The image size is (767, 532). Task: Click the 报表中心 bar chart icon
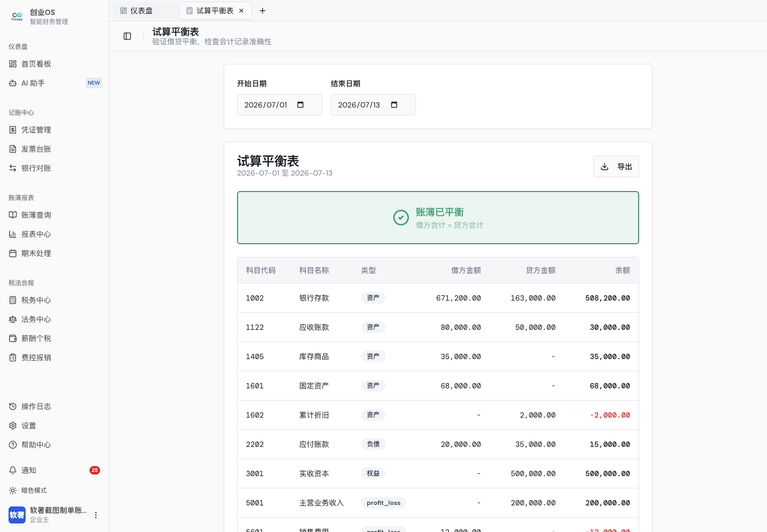tap(13, 234)
